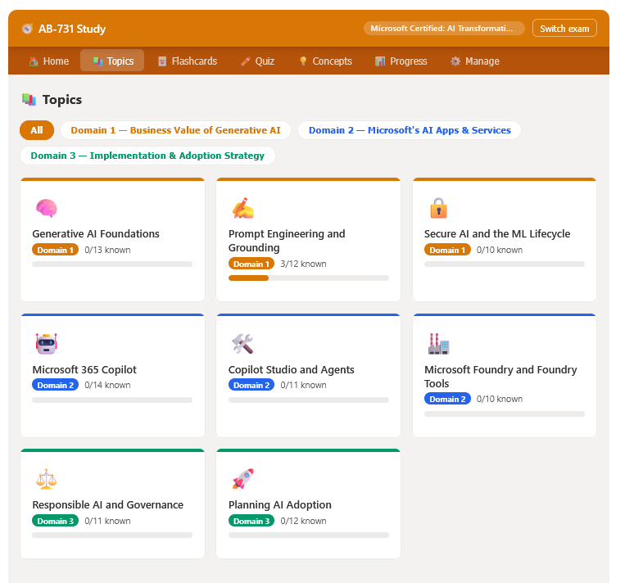
Task: Click the '0/12 known' count text
Action: (x=304, y=521)
